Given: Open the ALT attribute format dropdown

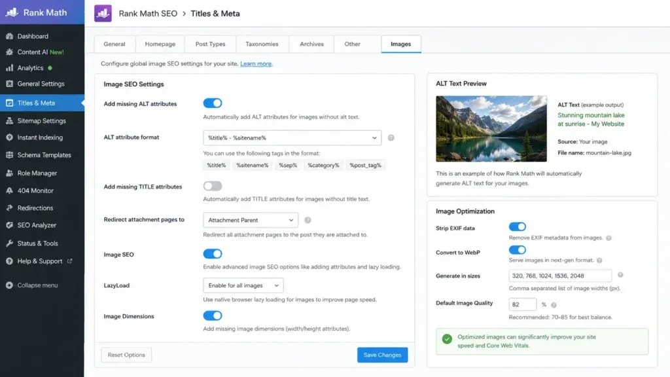Looking at the screenshot, I should 292,137.
